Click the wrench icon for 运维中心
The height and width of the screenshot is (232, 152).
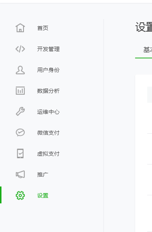coord(20,112)
